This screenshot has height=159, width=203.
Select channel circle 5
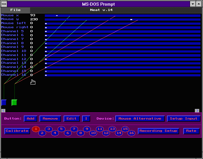(x=61, y=129)
